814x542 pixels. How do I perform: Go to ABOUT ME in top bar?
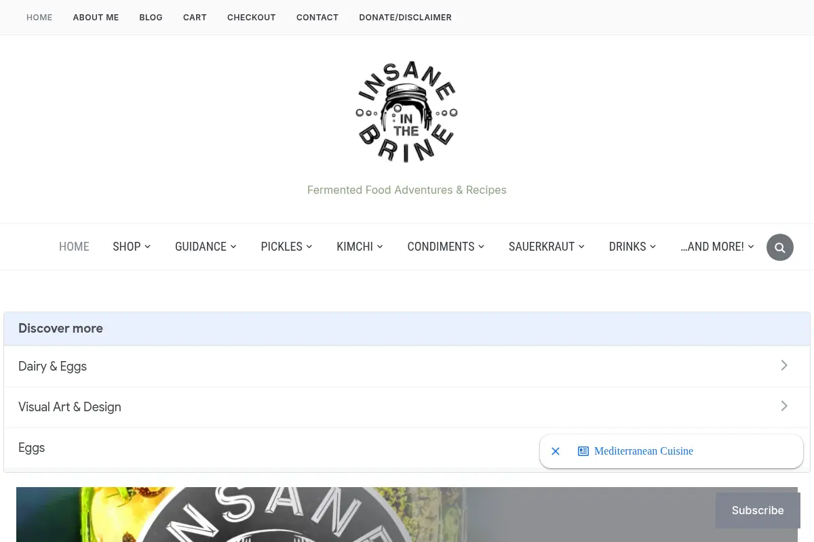coord(96,18)
